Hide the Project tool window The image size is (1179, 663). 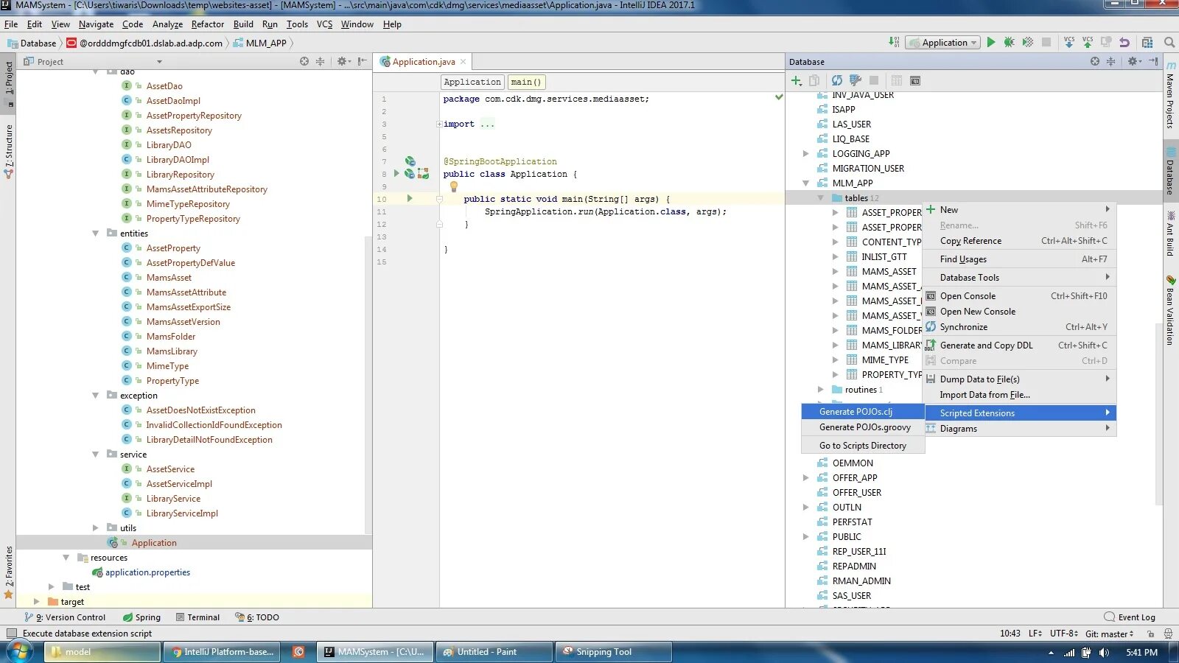(x=362, y=62)
